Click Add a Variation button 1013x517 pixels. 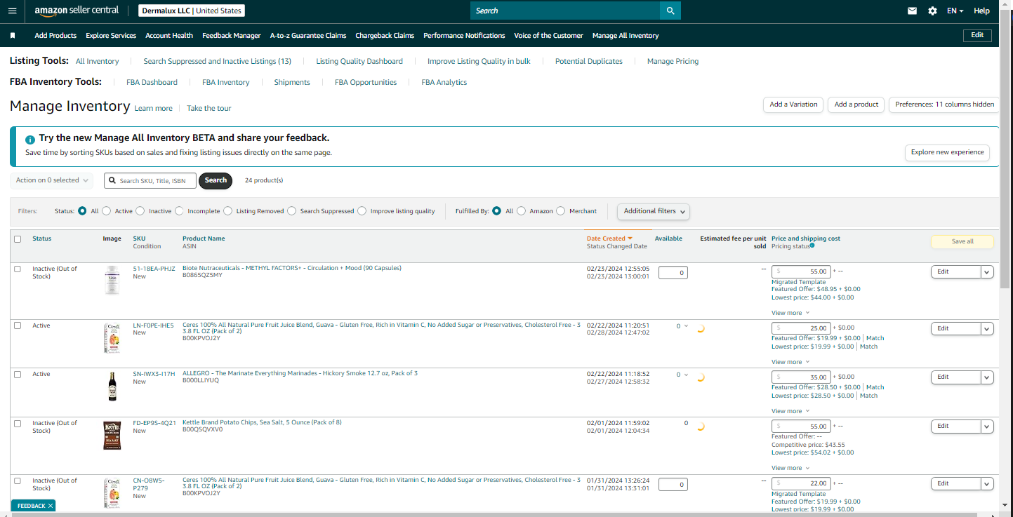coord(793,105)
